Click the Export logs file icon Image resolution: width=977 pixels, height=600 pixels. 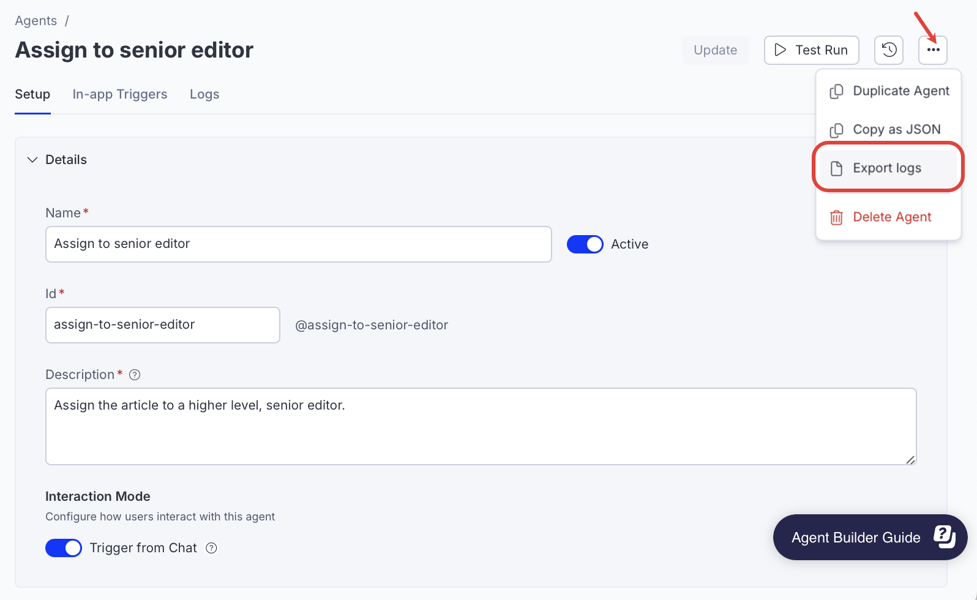(836, 168)
